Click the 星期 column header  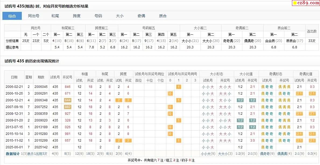[29, 77]
